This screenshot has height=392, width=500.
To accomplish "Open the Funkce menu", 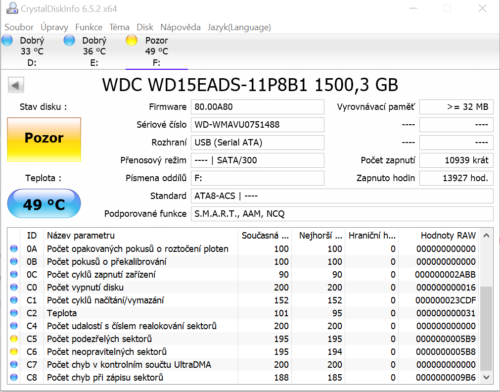I will pyautogui.click(x=89, y=27).
